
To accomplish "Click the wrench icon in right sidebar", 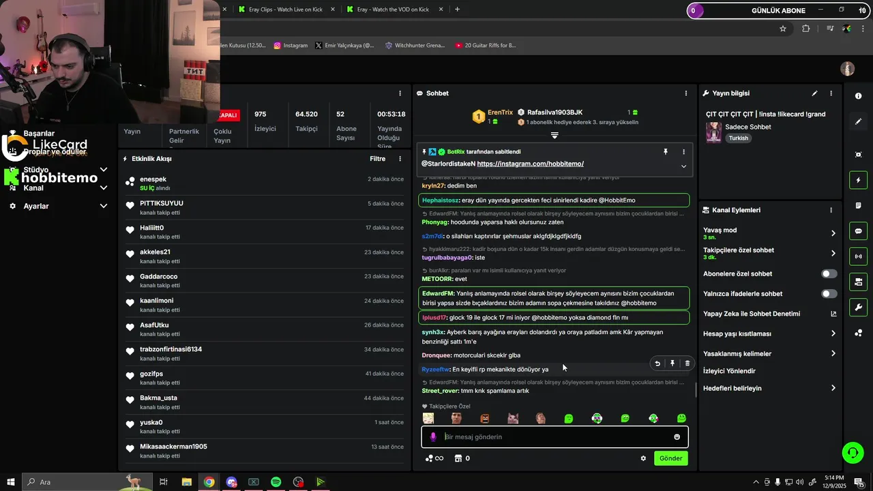I will (858, 307).
